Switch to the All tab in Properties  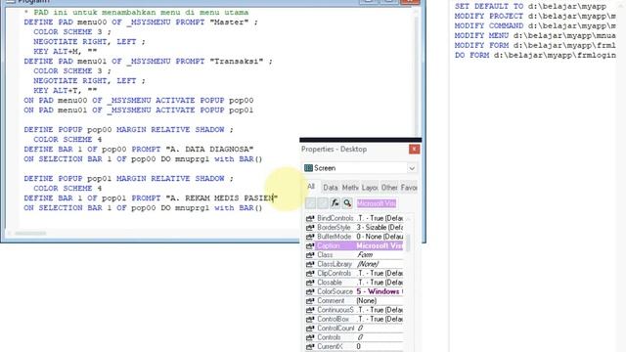[311, 187]
